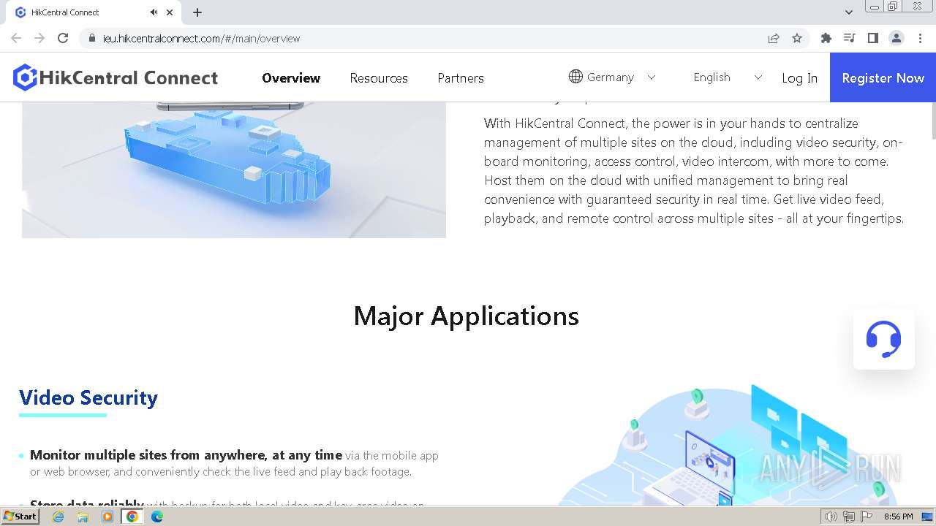The height and width of the screenshot is (526, 936).
Task: Open the Windows Start menu
Action: [x=20, y=517]
